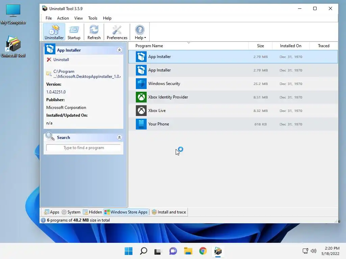346x259 pixels.
Task: Click 25.2 MB size of Windows Security
Action: click(261, 84)
